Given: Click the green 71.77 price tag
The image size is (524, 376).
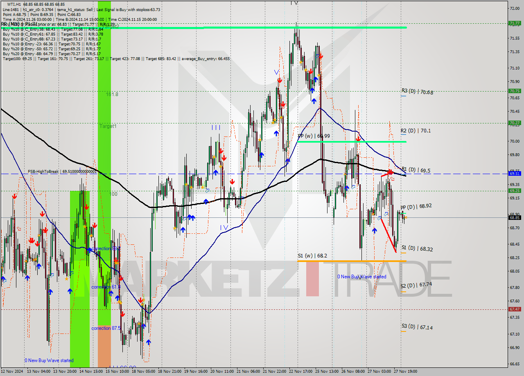Looking at the screenshot, I should (x=515, y=23).
